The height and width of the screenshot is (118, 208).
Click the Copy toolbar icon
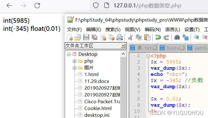139,37
